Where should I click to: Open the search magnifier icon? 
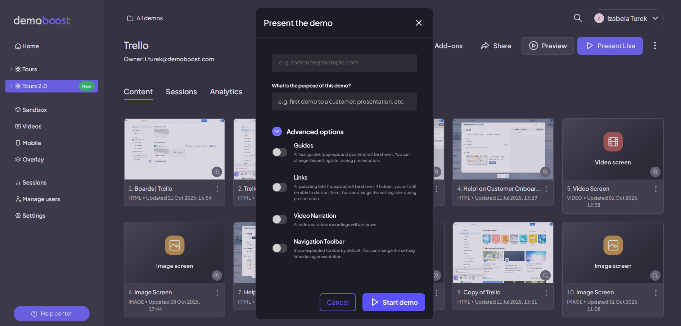(x=578, y=18)
